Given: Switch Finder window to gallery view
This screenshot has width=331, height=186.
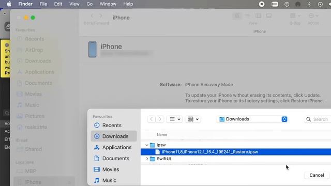Looking at the screenshot, I should (x=269, y=16).
